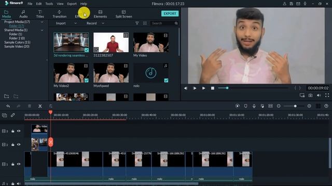
Task: Open the Media tab
Action: click(x=6, y=14)
